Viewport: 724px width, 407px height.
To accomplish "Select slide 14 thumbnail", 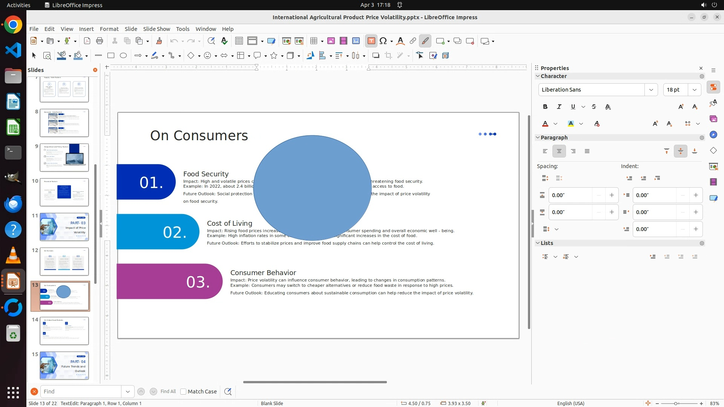I will (x=64, y=331).
